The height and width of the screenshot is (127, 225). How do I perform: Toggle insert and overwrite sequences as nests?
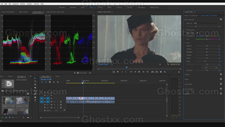pos(42,82)
